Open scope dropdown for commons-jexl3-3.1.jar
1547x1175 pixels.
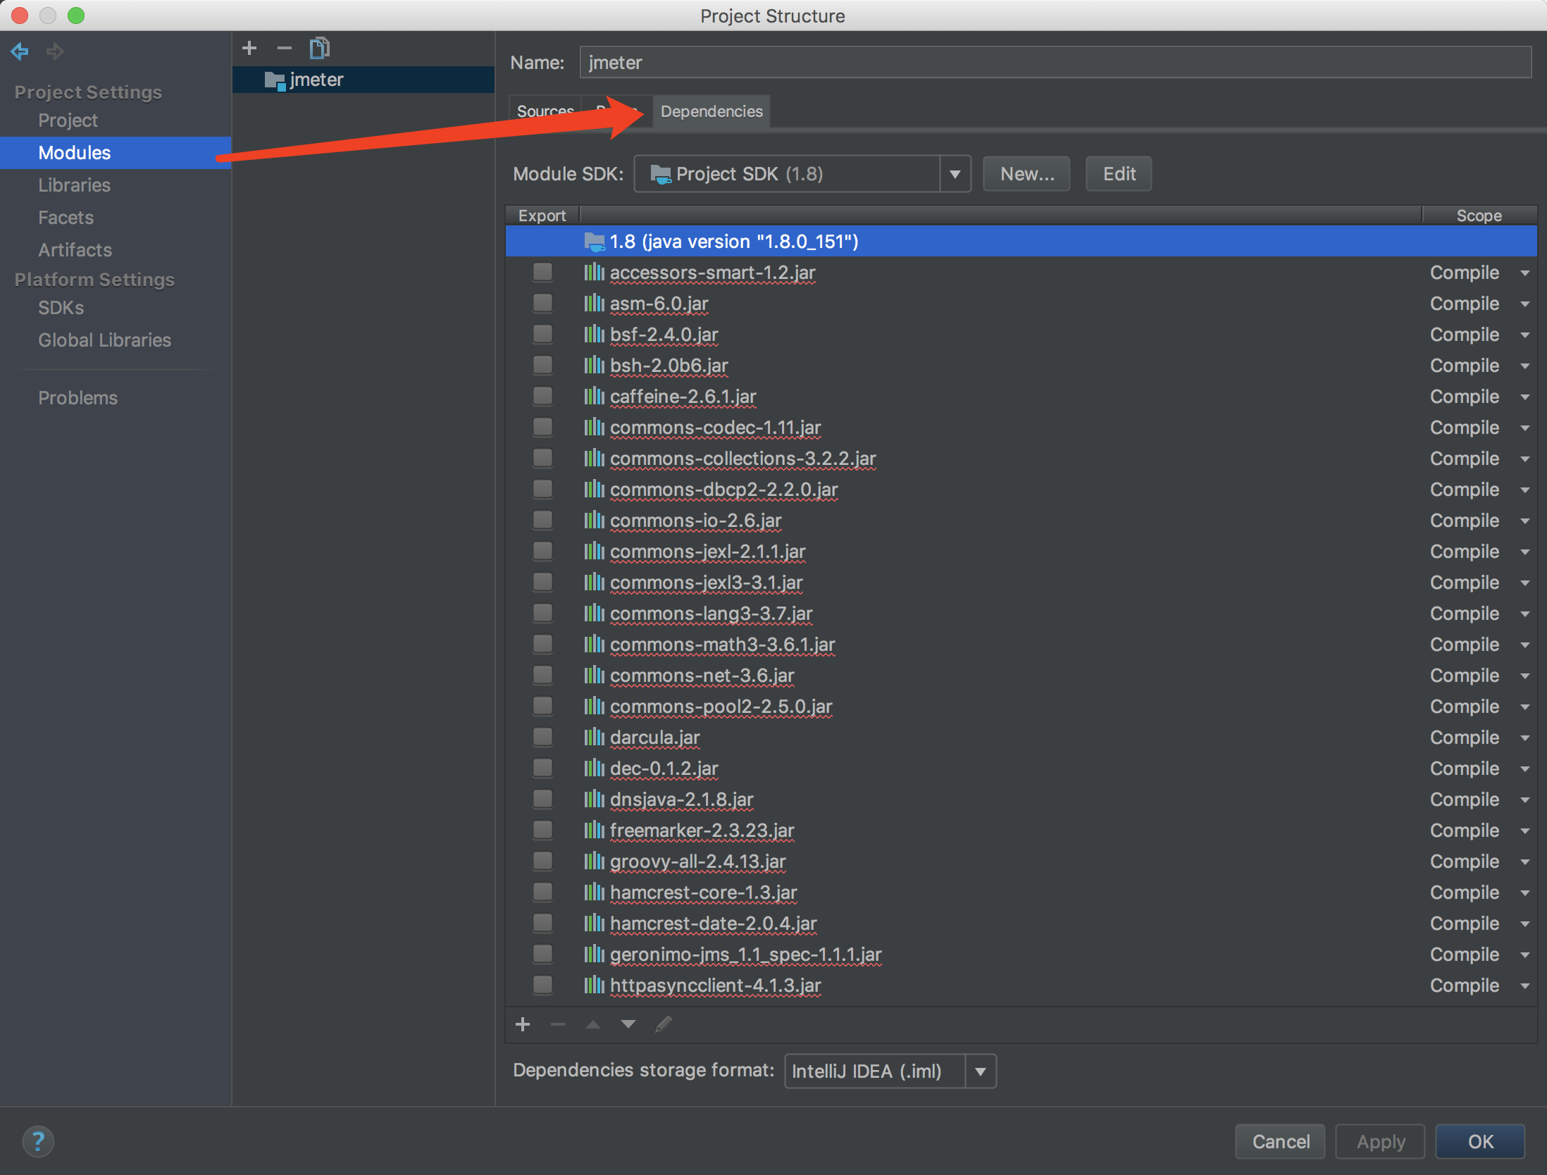coord(1524,583)
